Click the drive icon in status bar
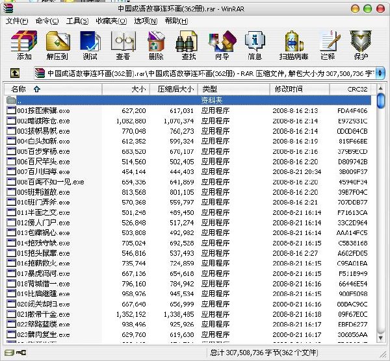The height and width of the screenshot is (361, 390). (x=9, y=353)
